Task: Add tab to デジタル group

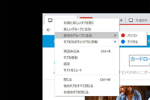Action: [x=133, y=42]
